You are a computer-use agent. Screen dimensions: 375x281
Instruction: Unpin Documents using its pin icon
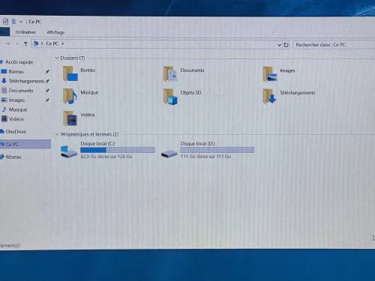point(47,91)
